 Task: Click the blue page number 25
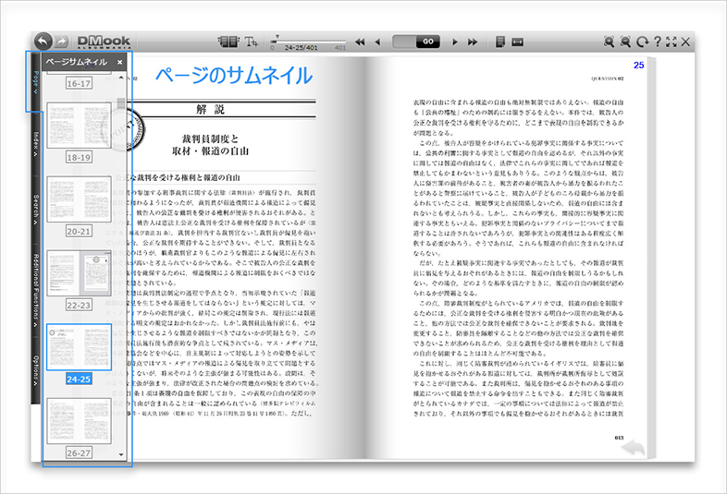(x=638, y=66)
